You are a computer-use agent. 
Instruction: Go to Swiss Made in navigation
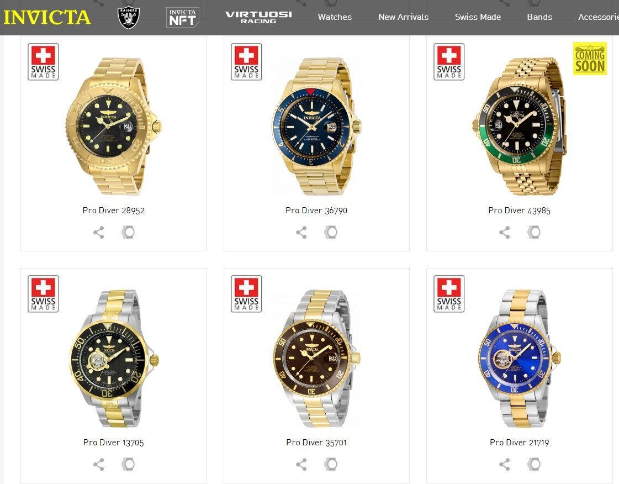pyautogui.click(x=478, y=17)
